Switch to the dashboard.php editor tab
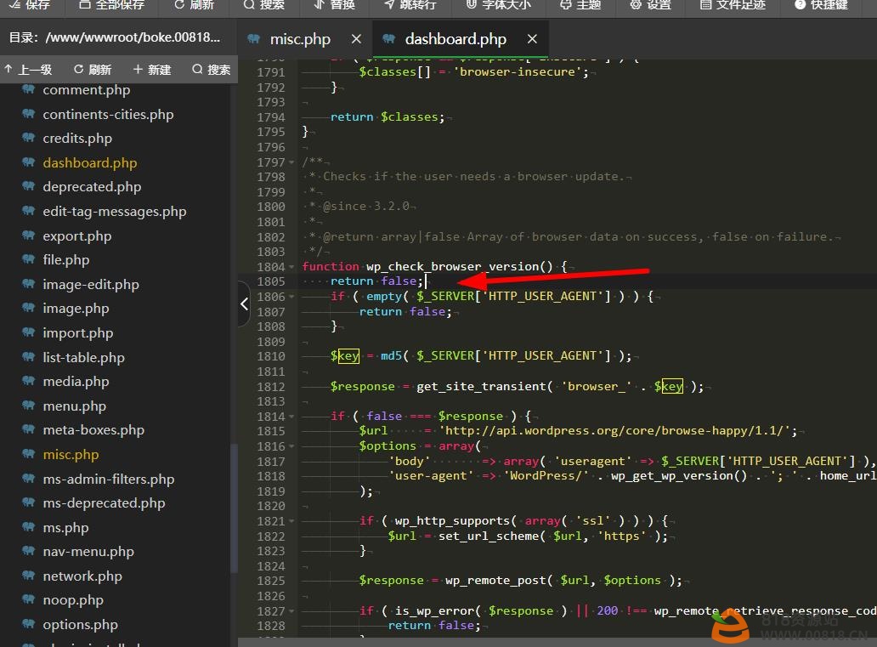Screen dimensions: 877x647 click(x=455, y=39)
